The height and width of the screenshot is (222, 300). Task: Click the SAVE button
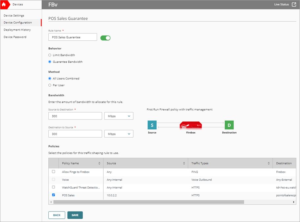[75, 215]
